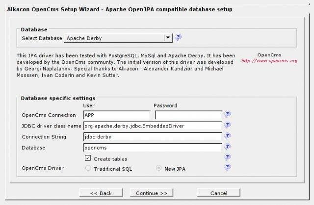Open help icon beside Database name field
This screenshot has height=205, width=314.
227,147
